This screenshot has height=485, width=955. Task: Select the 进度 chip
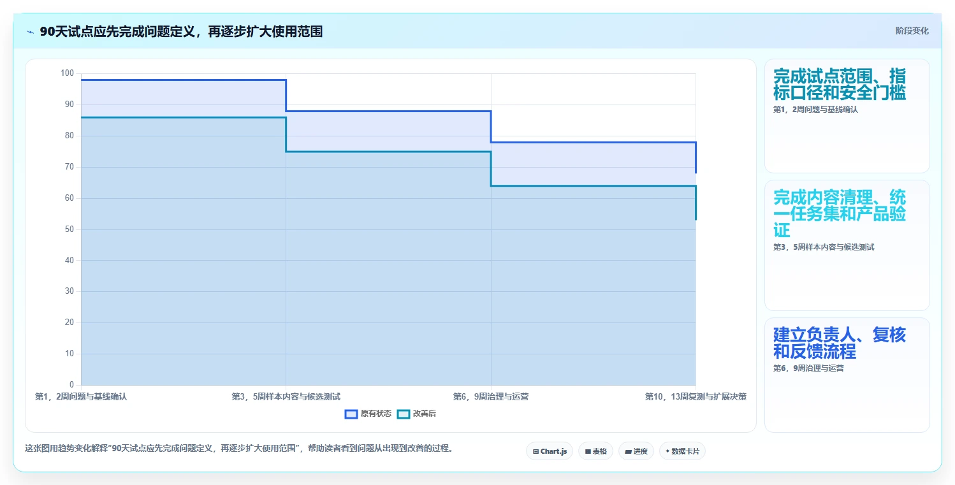tap(636, 451)
